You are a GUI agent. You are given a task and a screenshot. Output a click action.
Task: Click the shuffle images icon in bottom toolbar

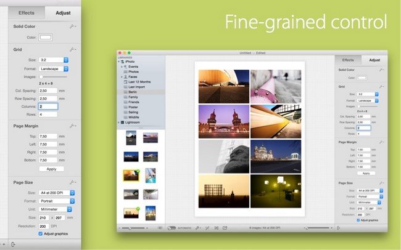217,228
